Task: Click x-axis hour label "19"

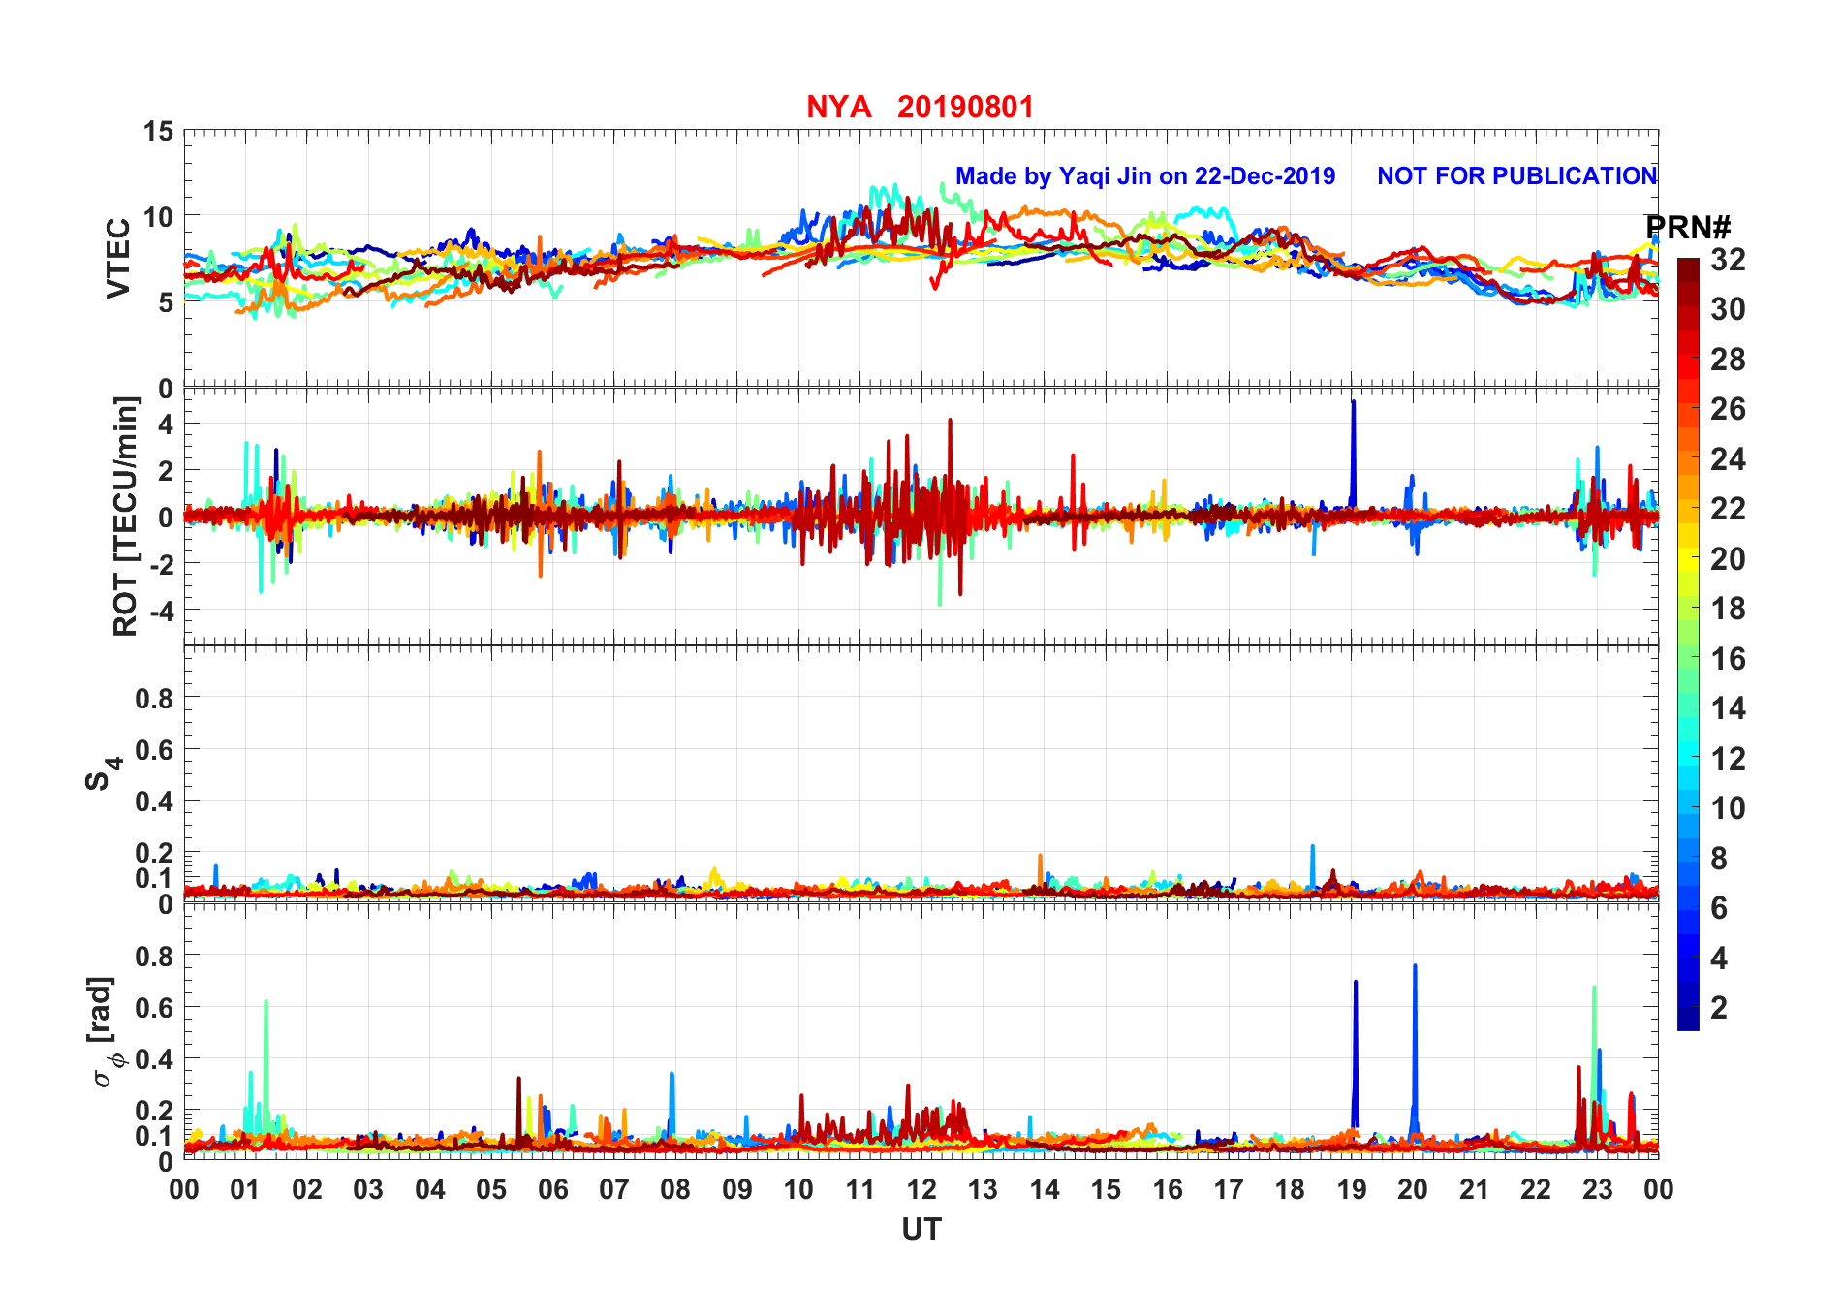Action: [1352, 1189]
